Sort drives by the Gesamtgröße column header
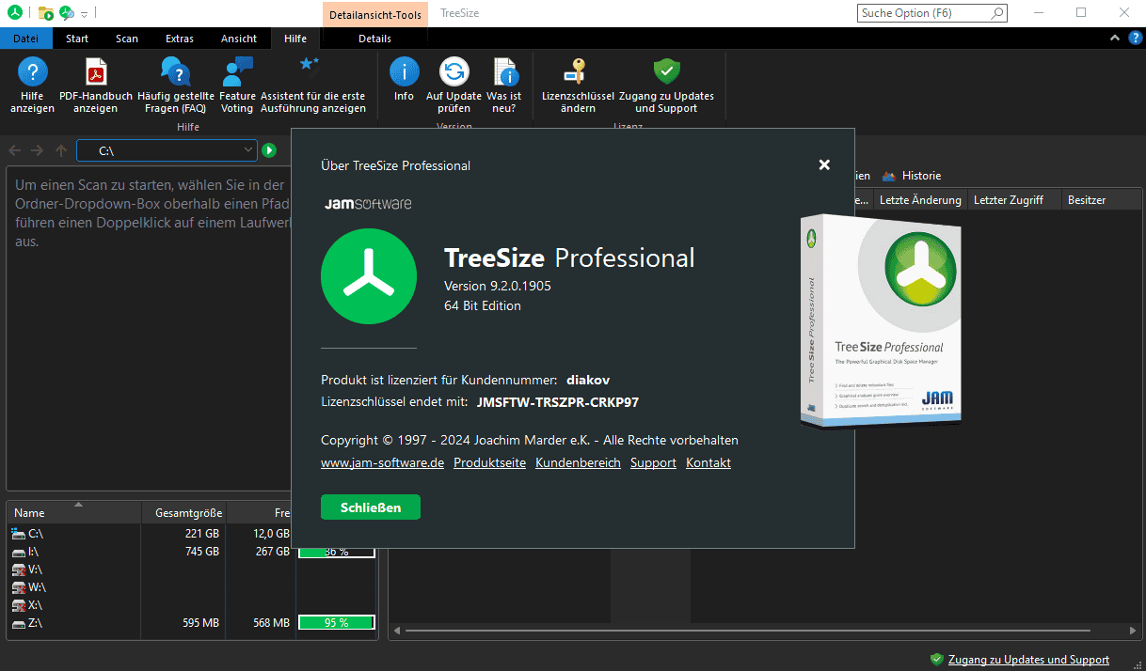 183,513
